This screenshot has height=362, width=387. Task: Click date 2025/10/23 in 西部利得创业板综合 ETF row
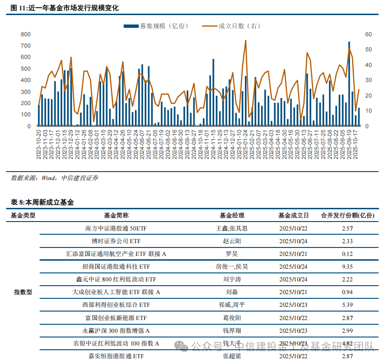click(x=293, y=305)
